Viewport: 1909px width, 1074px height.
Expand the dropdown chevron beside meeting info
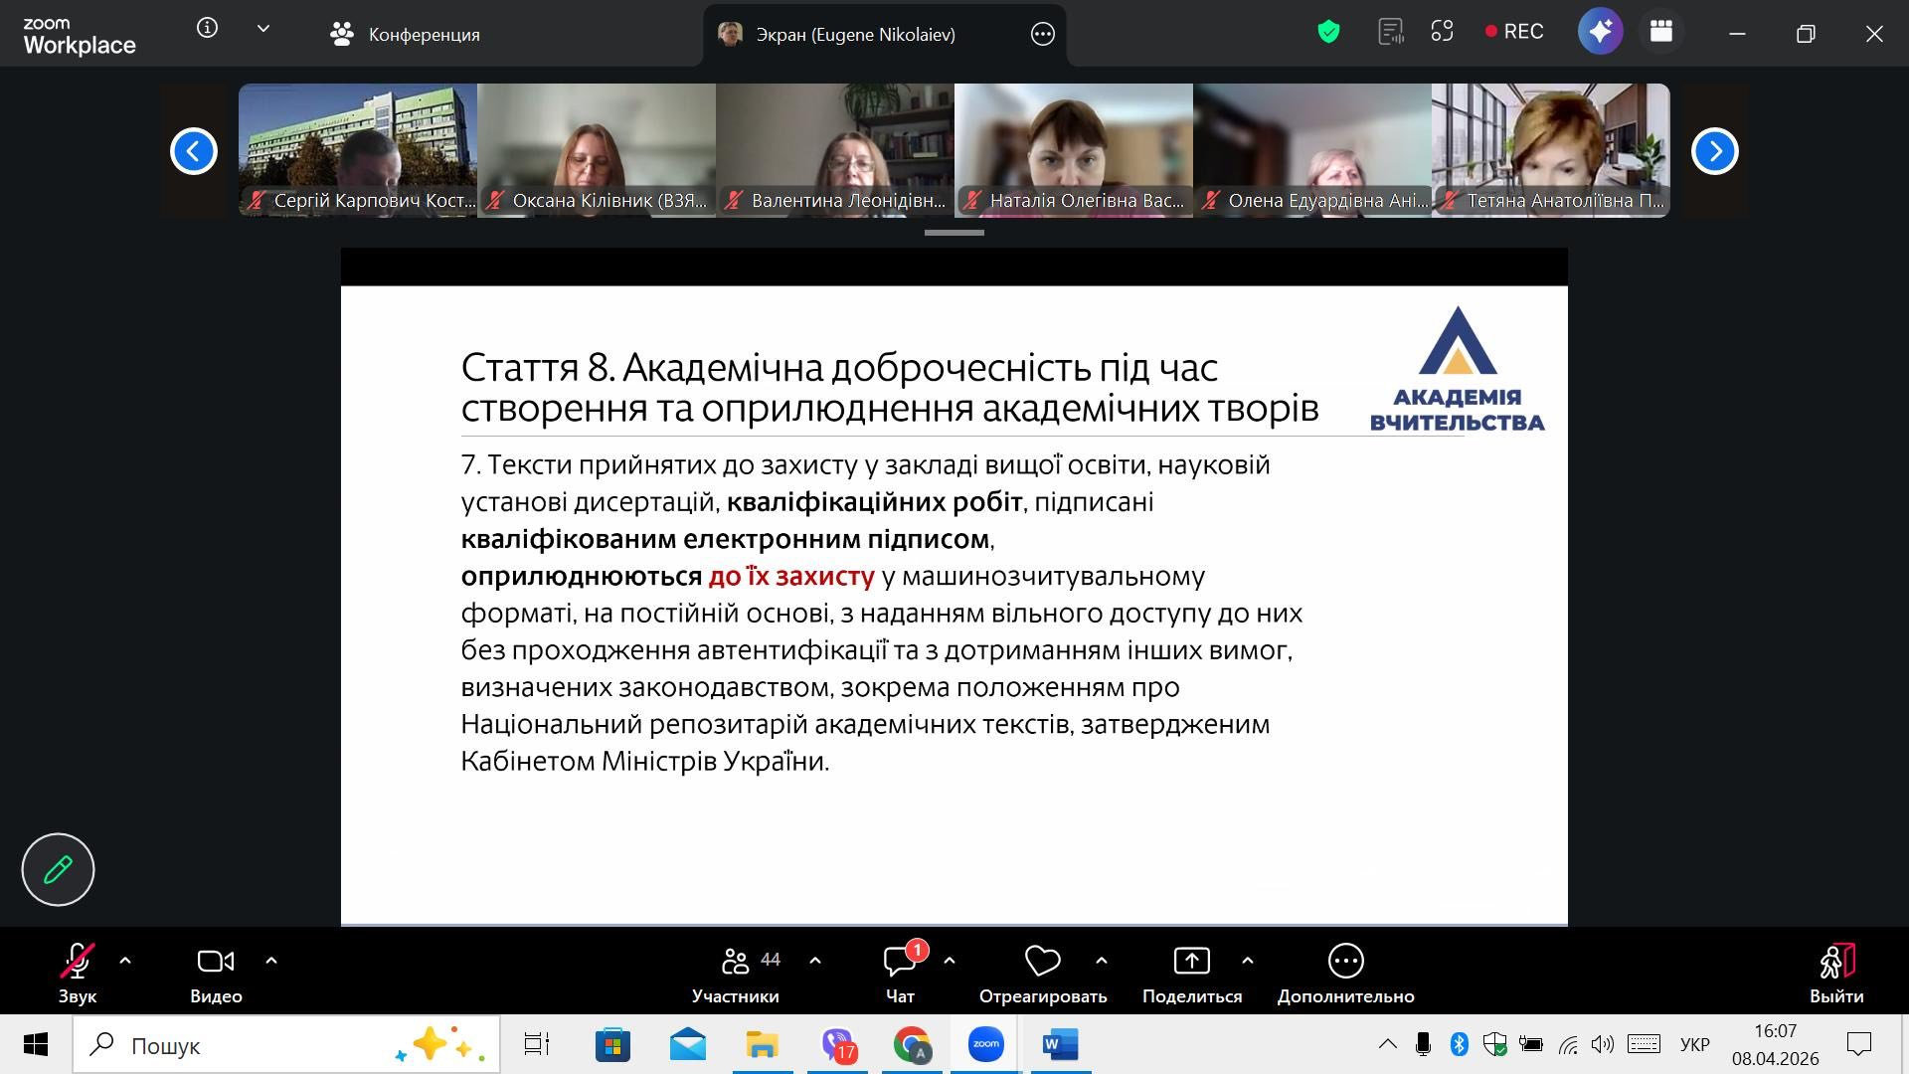pos(263,29)
